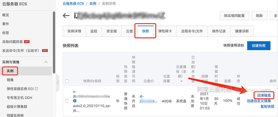Click the sidebar vertical scrollbar
Screen dimensions: 278x117
[54, 42]
